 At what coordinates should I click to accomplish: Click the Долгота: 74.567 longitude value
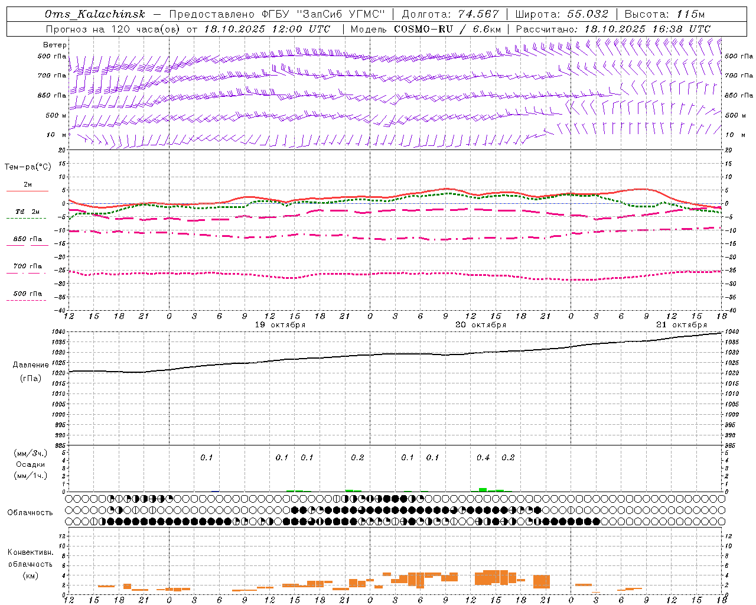click(x=450, y=14)
